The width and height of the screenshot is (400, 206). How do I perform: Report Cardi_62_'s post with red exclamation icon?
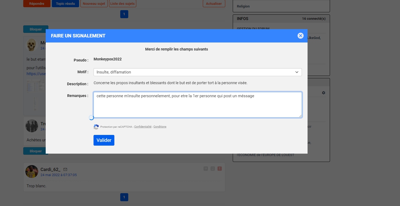pos(220,169)
